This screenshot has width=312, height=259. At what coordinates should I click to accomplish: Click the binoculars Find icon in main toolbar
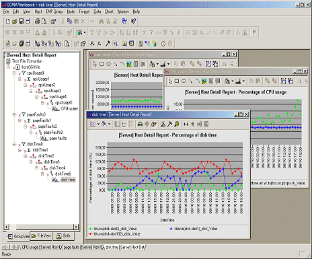tap(102, 22)
